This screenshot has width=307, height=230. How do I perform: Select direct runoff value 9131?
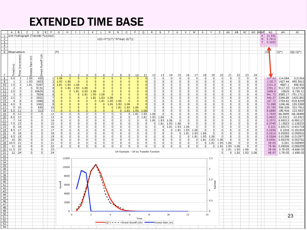point(39,88)
